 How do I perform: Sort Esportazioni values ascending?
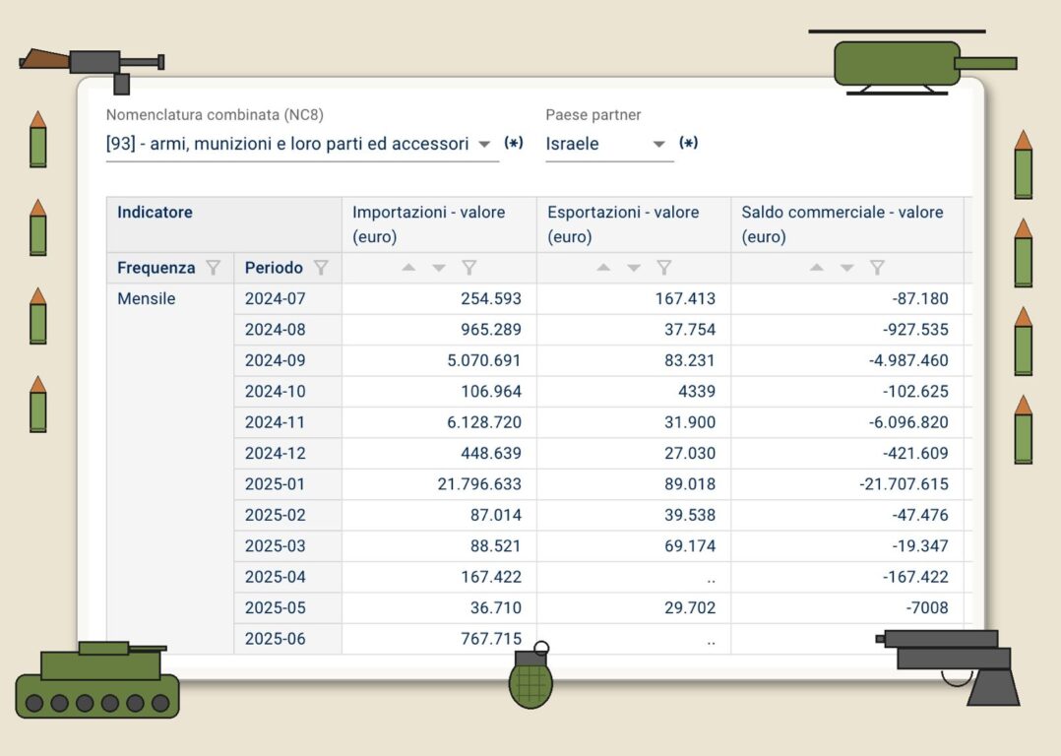pos(603,268)
